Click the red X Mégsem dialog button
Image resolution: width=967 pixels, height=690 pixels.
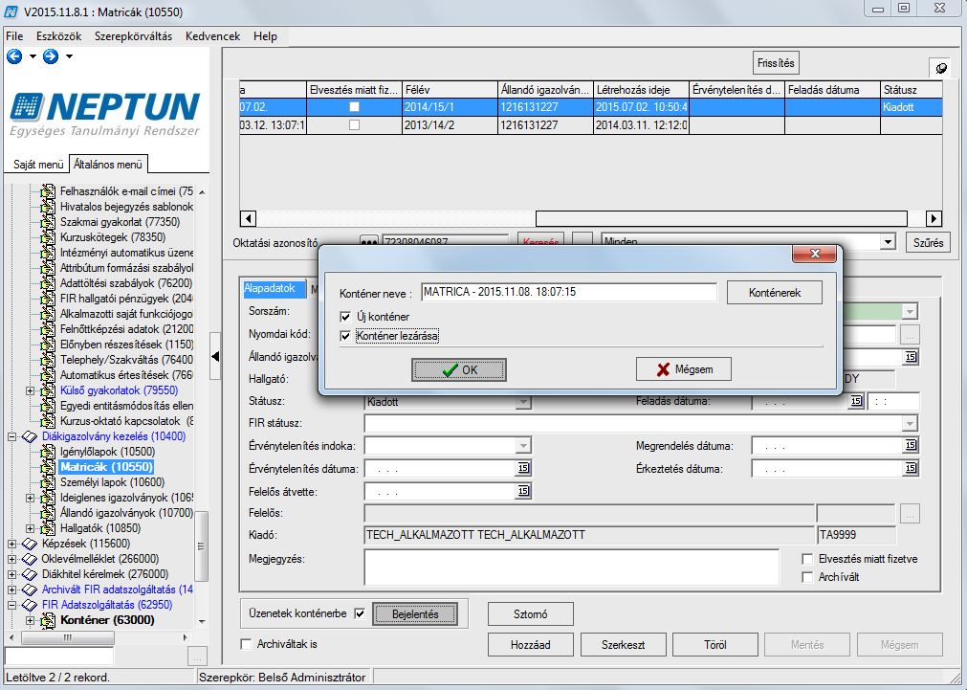point(683,369)
